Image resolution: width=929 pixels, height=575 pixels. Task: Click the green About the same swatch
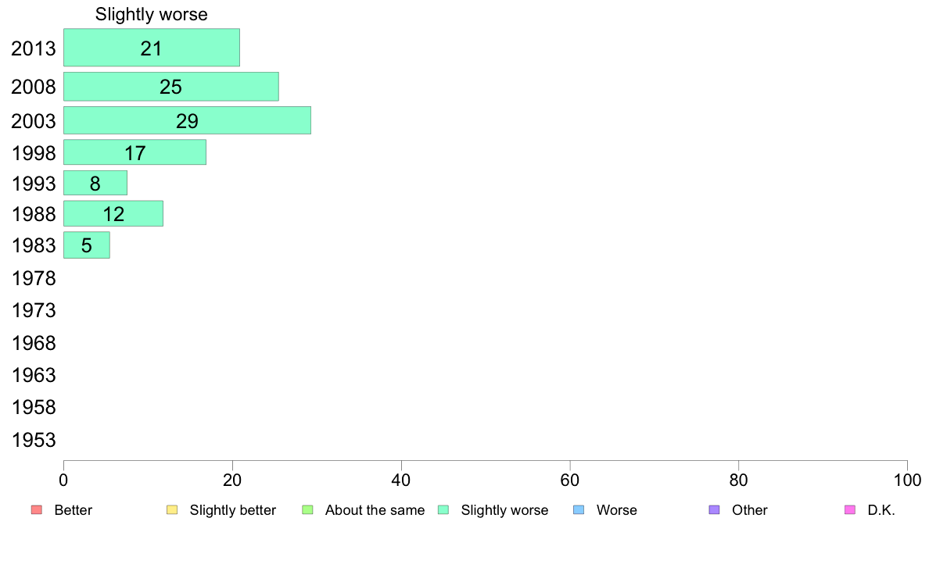pos(307,510)
